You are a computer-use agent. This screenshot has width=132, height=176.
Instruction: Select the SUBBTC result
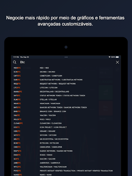pyautogui.click(x=17, y=80)
